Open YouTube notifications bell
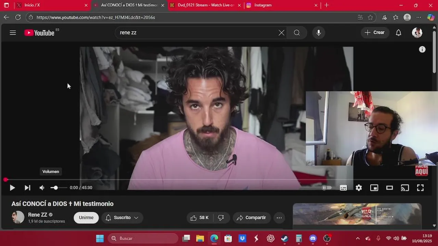The image size is (438, 246). pyautogui.click(x=398, y=33)
